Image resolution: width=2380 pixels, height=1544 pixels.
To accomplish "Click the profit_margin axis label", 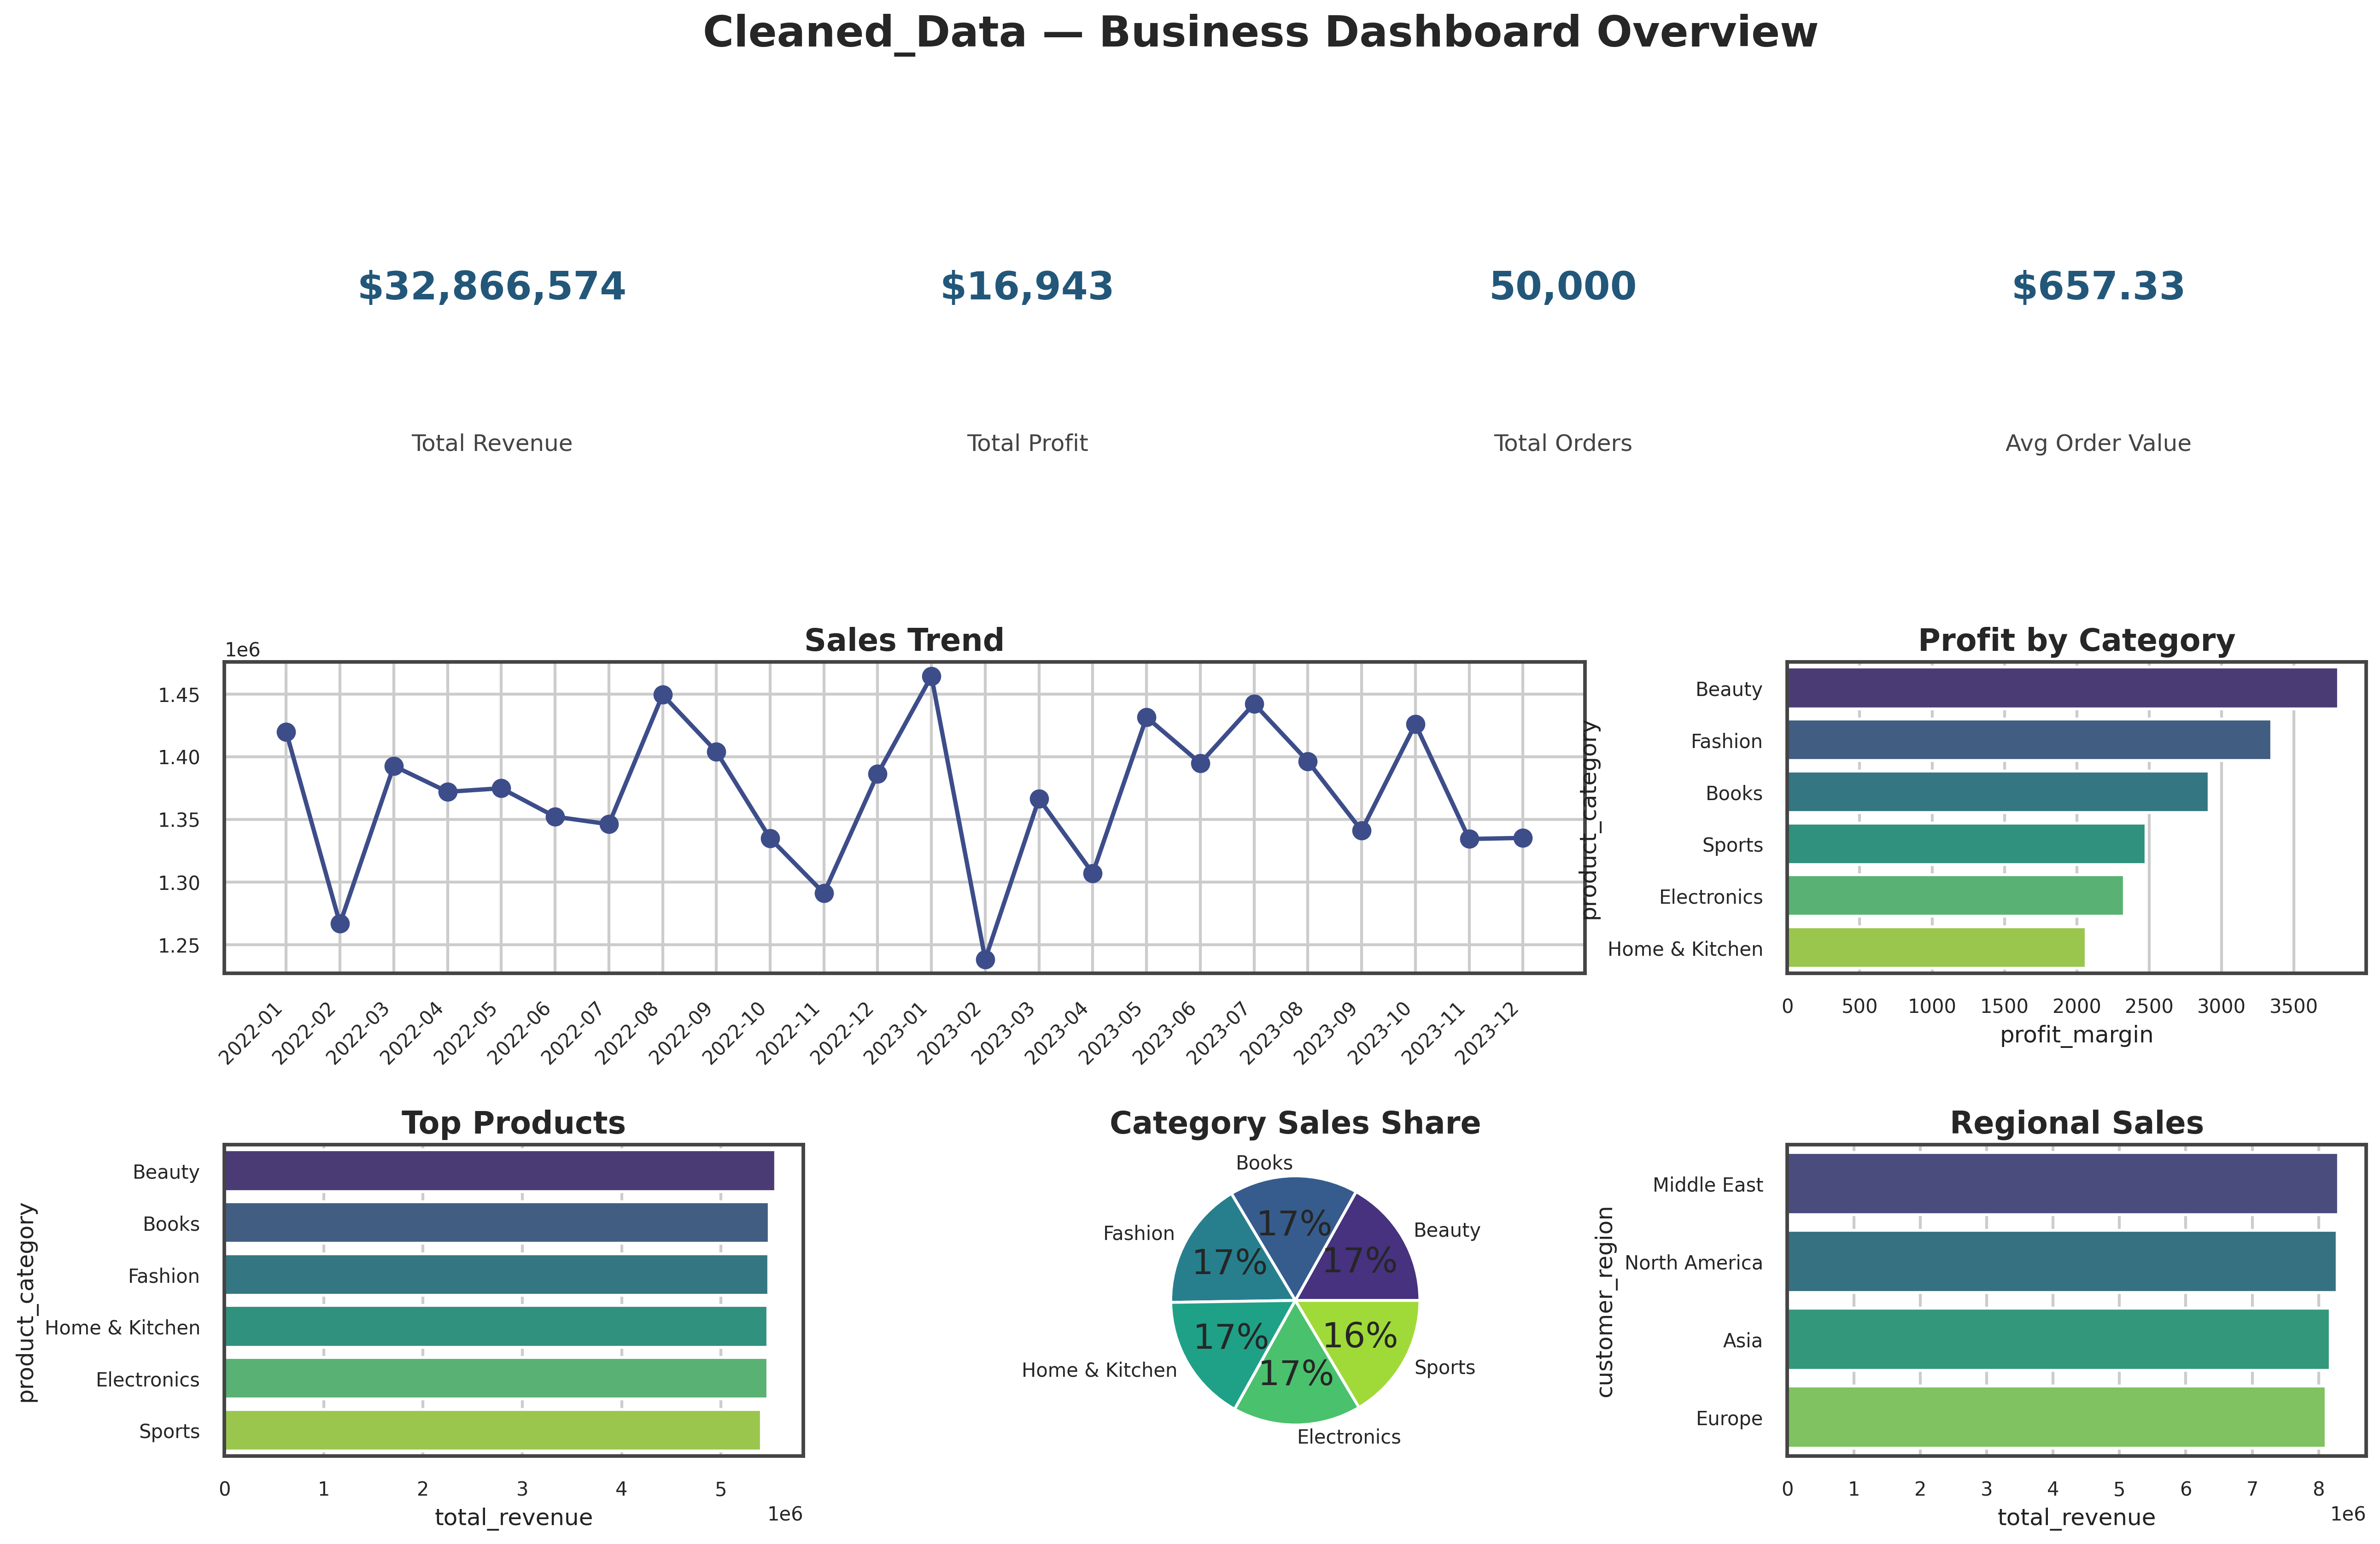I will [2076, 1035].
